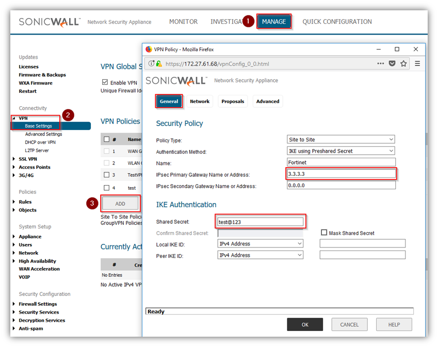This screenshot has width=438, height=347.
Task: Select DHCP over VPN in sidebar
Action: [40, 142]
